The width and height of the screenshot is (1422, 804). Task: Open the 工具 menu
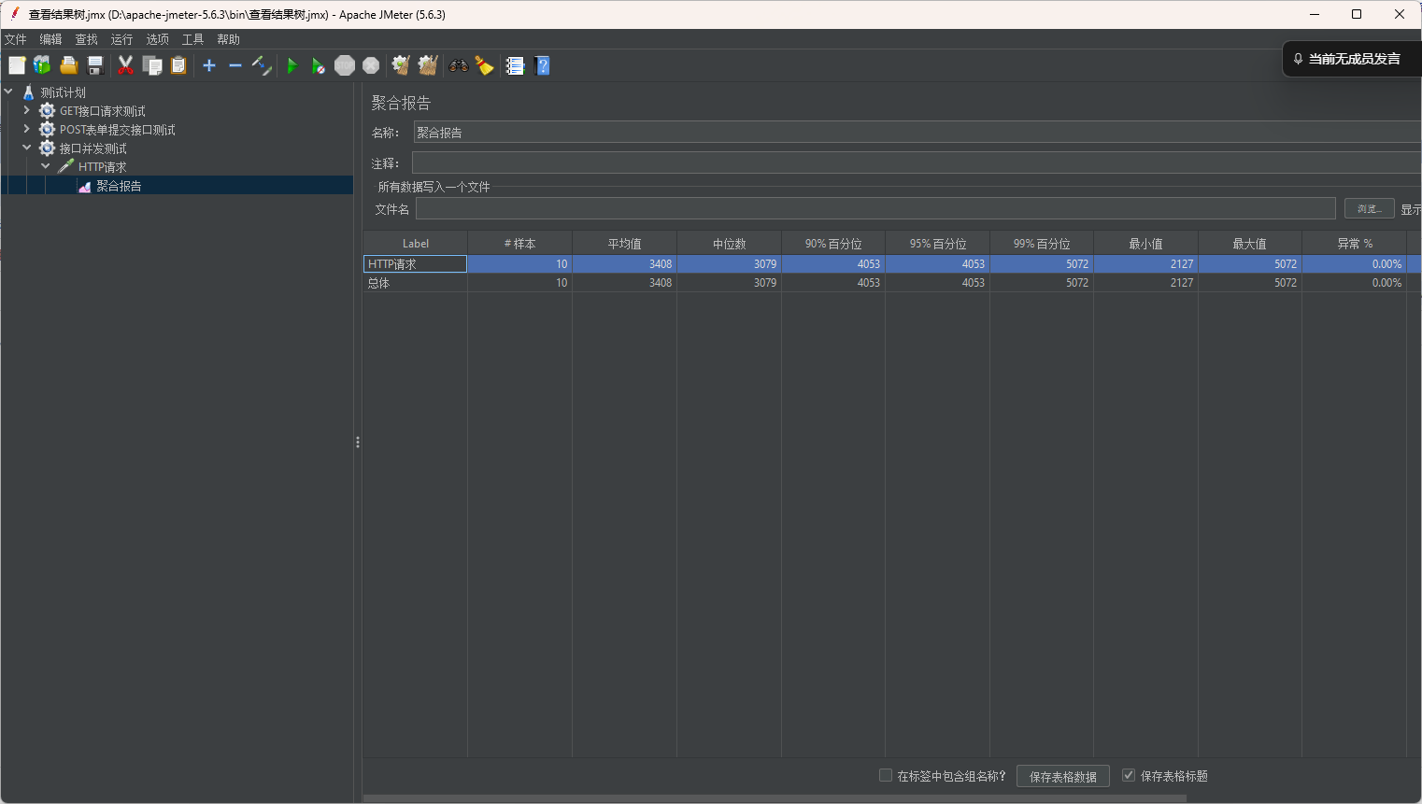coord(192,39)
